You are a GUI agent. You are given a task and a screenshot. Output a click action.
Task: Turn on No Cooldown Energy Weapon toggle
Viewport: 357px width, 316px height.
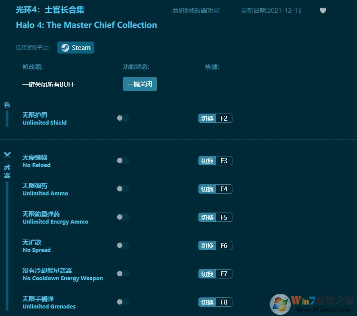pos(123,274)
